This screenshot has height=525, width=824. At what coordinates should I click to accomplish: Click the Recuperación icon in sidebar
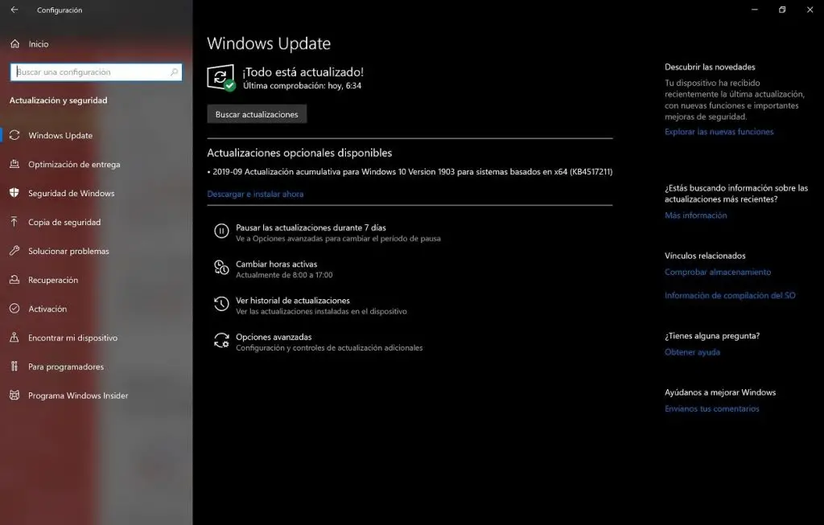(x=14, y=279)
